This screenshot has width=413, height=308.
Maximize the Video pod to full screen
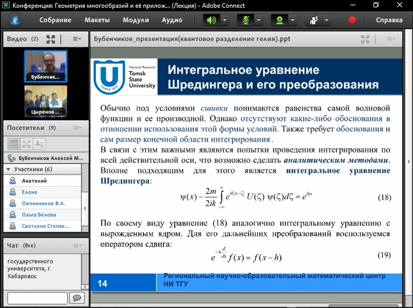tap(51, 39)
